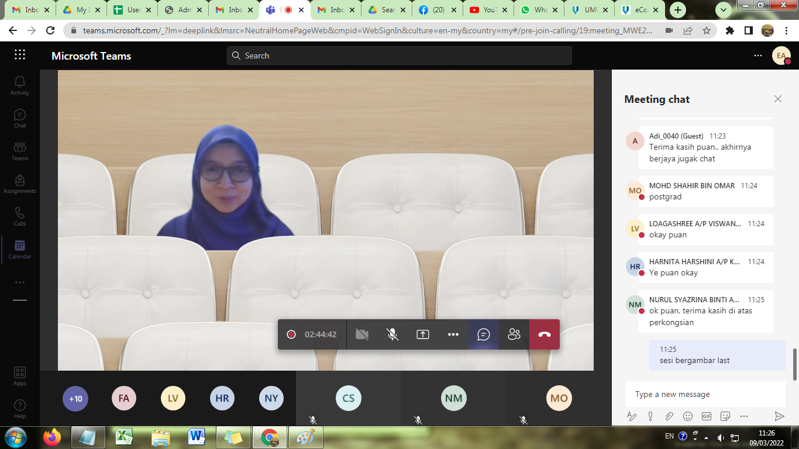
Task: Open more messaging options ellipsis in chat
Action: [744, 416]
